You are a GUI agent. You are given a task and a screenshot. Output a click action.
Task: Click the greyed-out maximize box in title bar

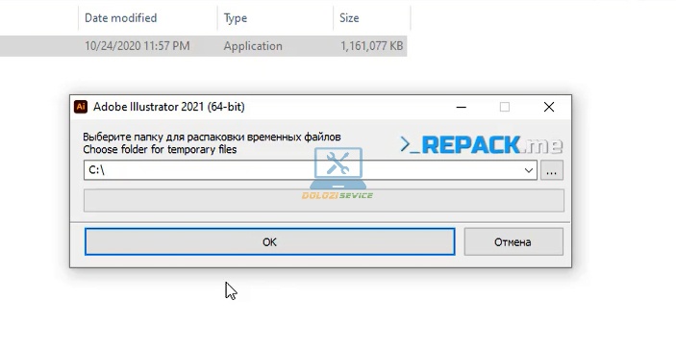click(505, 107)
